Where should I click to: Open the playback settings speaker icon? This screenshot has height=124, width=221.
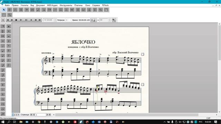(114, 20)
